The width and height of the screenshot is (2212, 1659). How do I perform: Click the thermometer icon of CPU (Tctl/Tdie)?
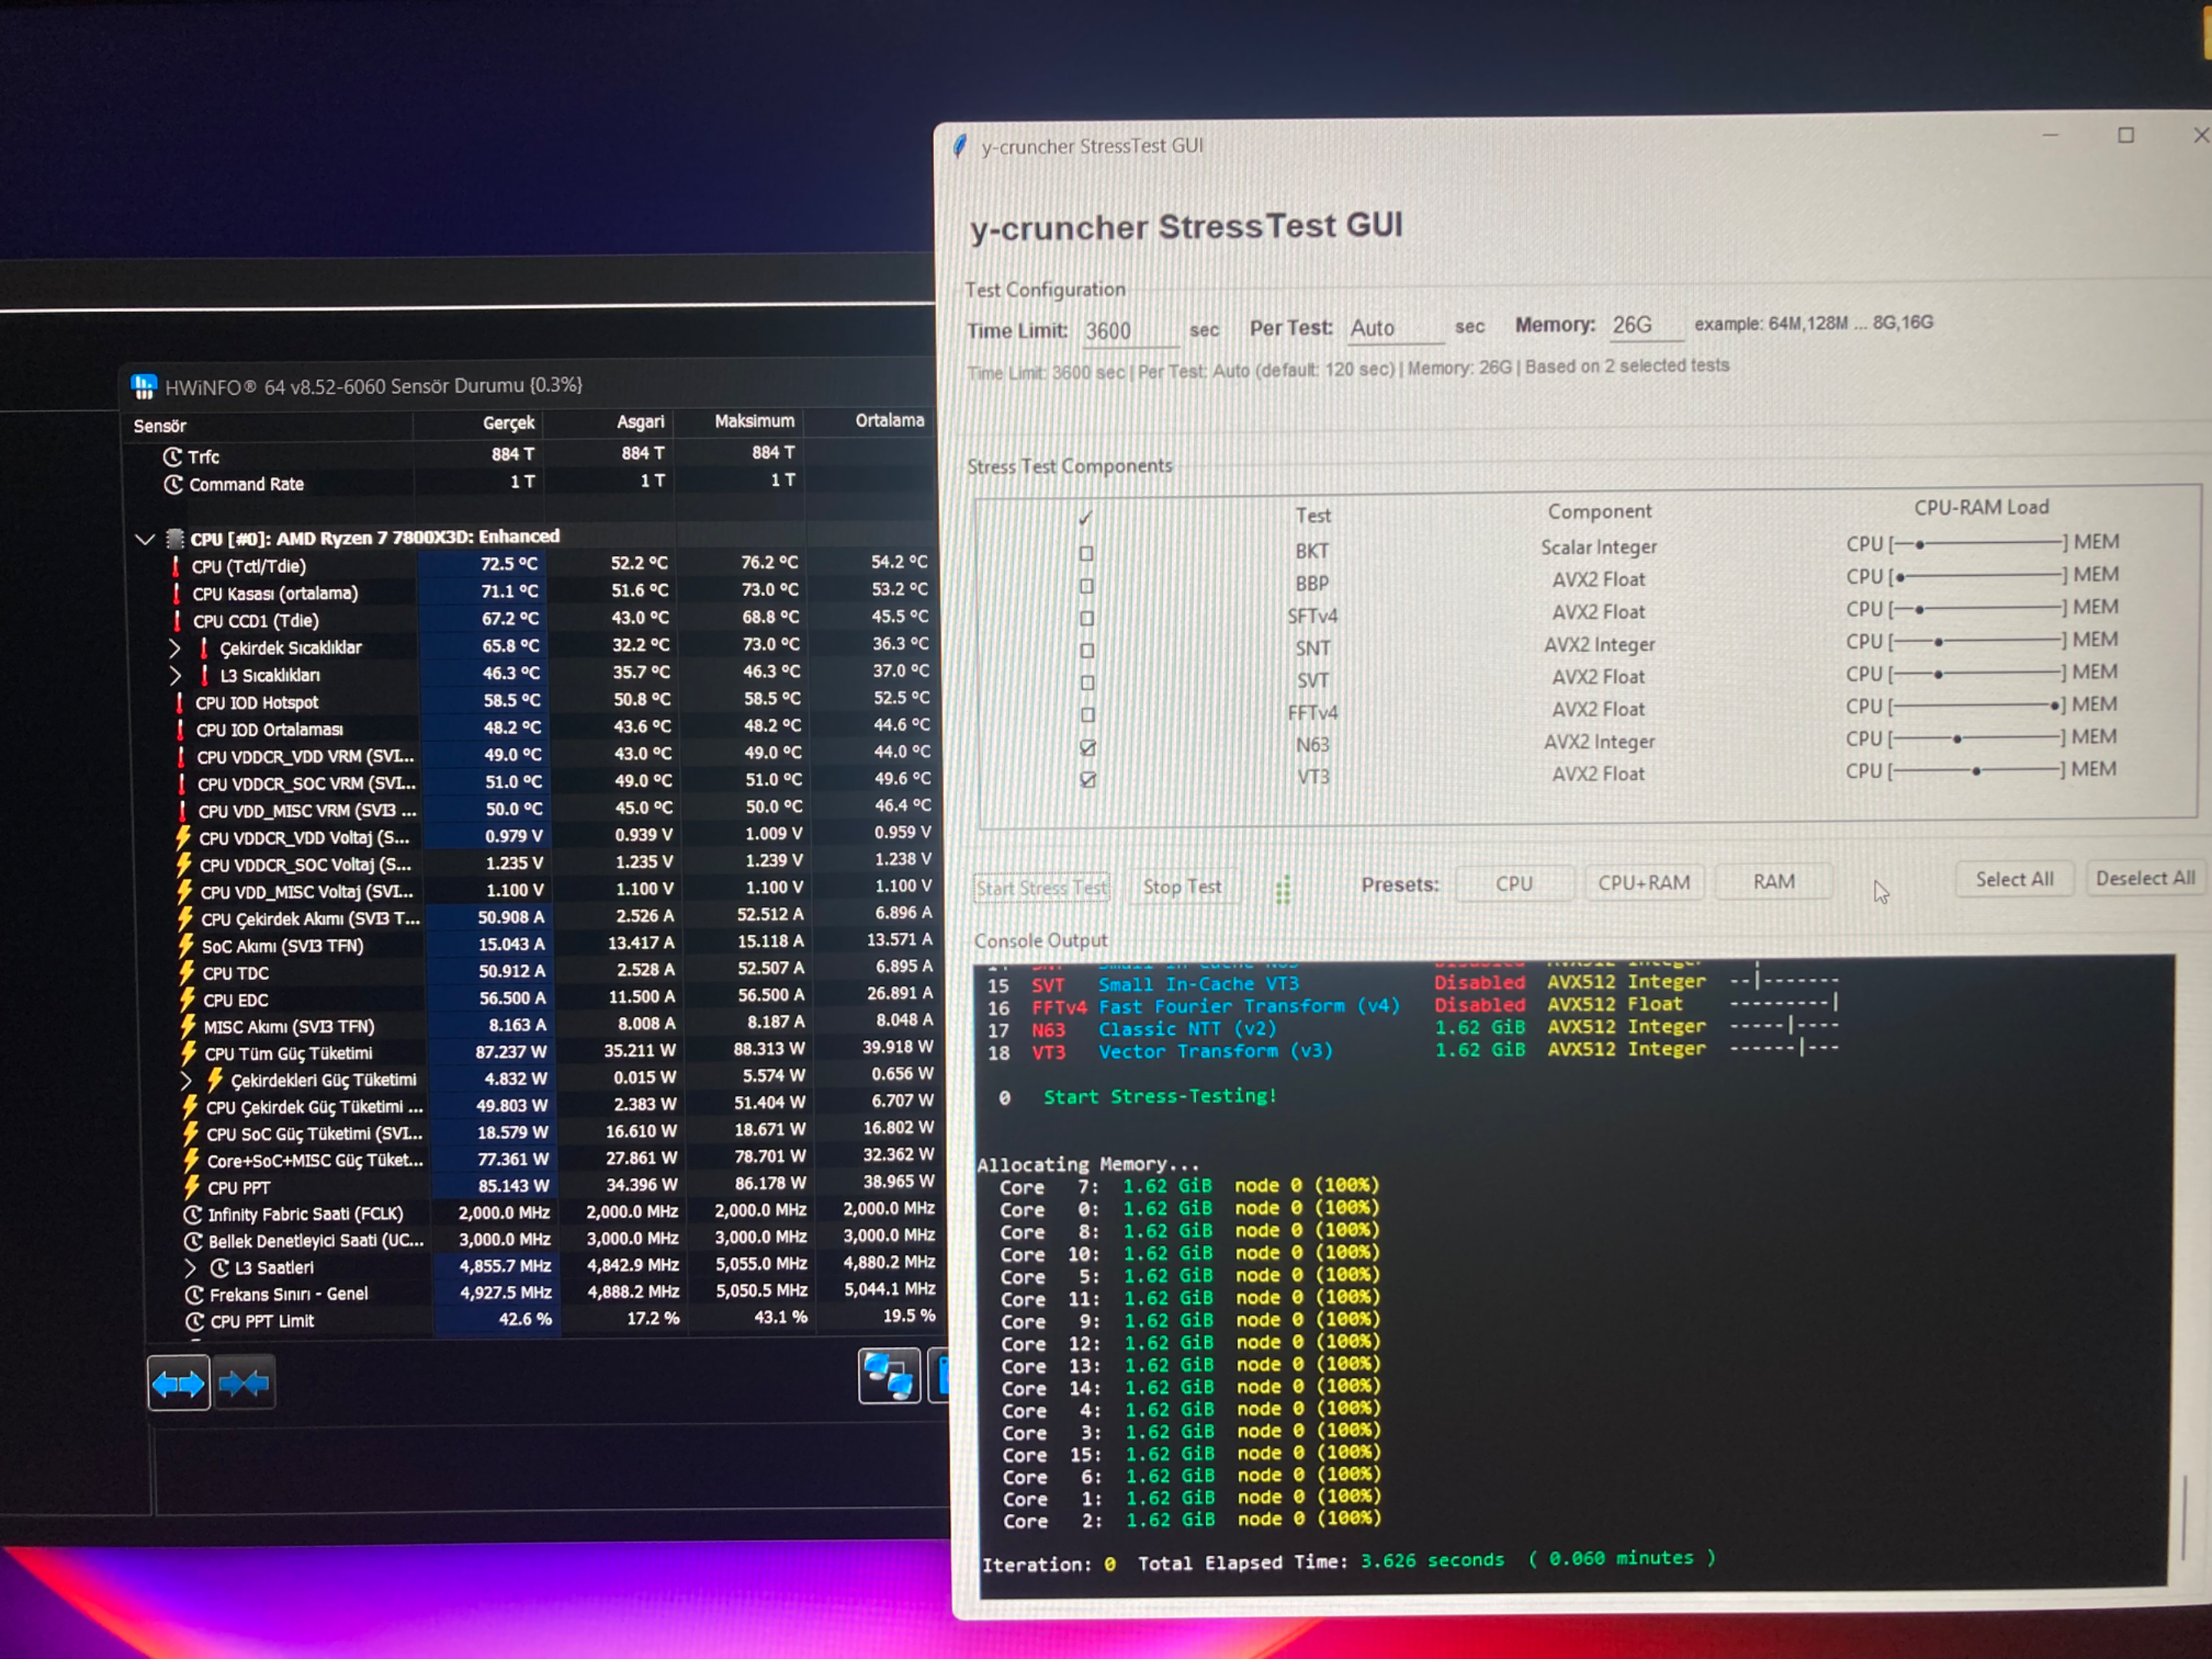coord(176,567)
